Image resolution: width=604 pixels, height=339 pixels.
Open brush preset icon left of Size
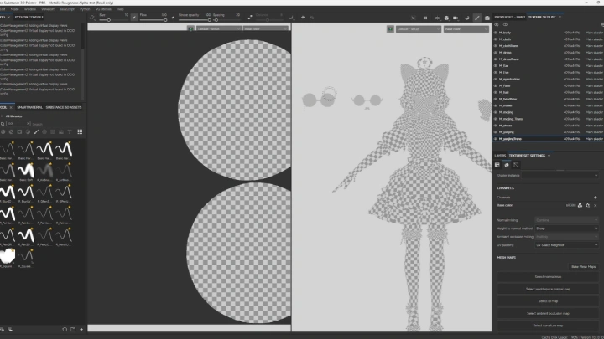pyautogui.click(x=91, y=18)
